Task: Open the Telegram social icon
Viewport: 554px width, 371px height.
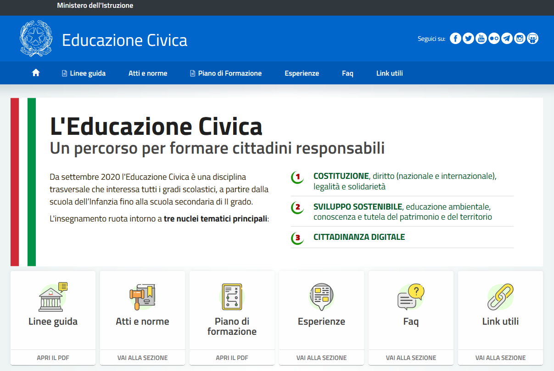Action: pyautogui.click(x=507, y=39)
